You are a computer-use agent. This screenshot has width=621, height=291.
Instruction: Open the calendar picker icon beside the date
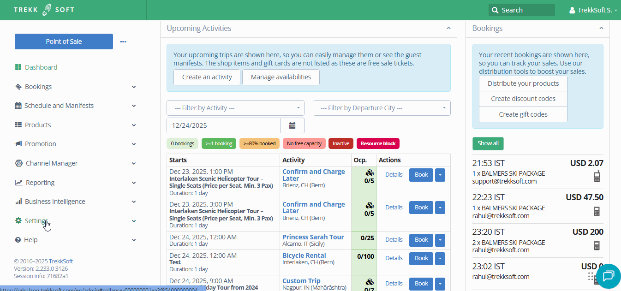pyautogui.click(x=293, y=125)
